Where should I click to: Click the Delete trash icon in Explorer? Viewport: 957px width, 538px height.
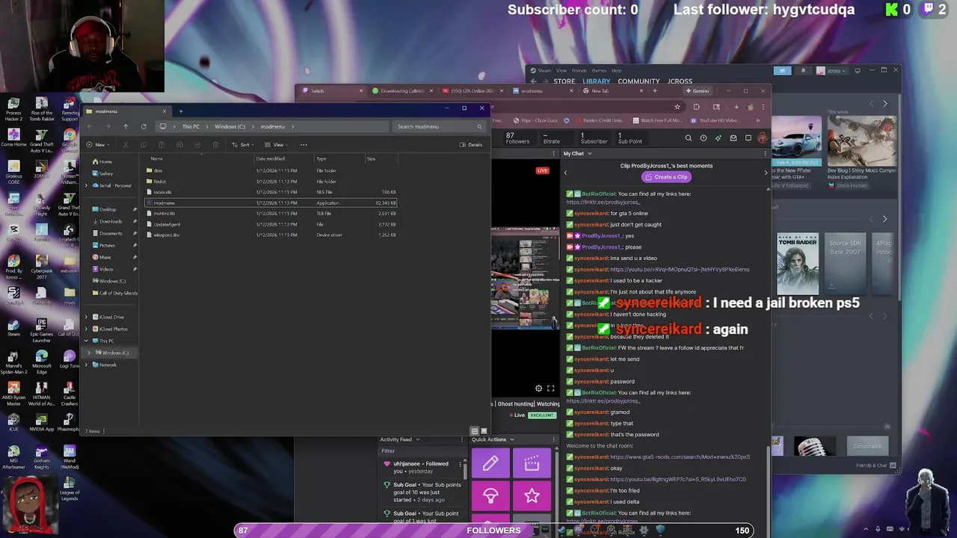(x=215, y=144)
